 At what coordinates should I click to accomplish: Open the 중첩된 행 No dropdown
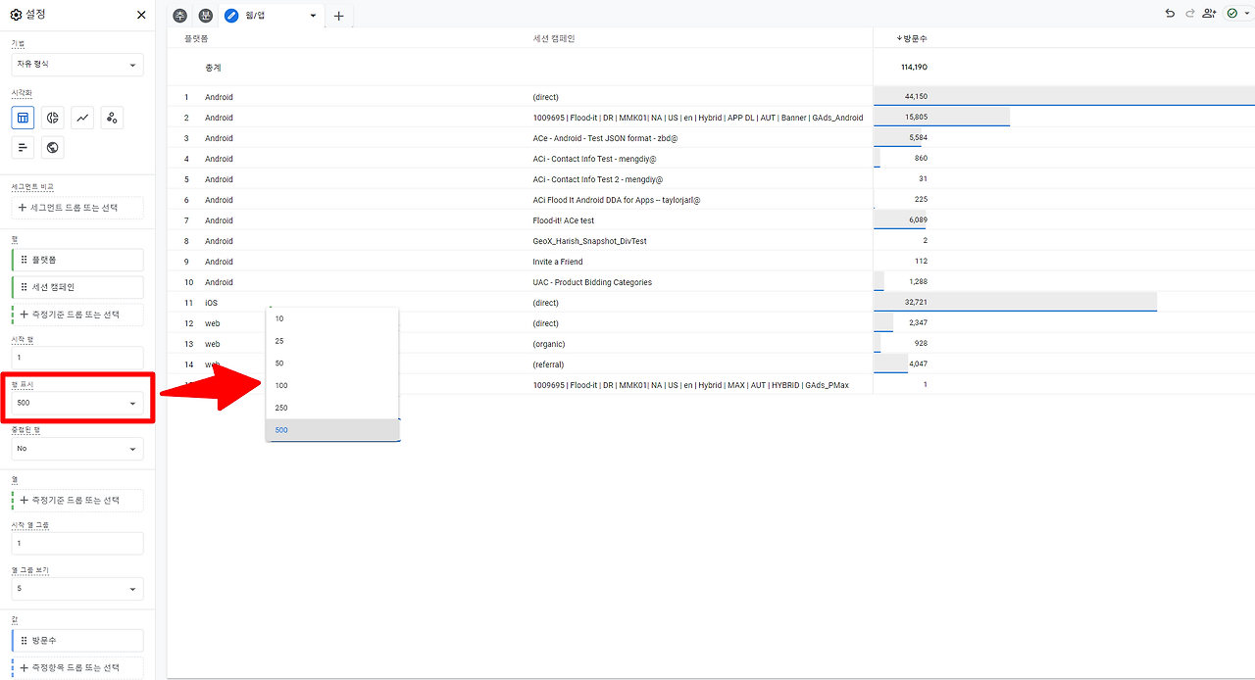76,449
